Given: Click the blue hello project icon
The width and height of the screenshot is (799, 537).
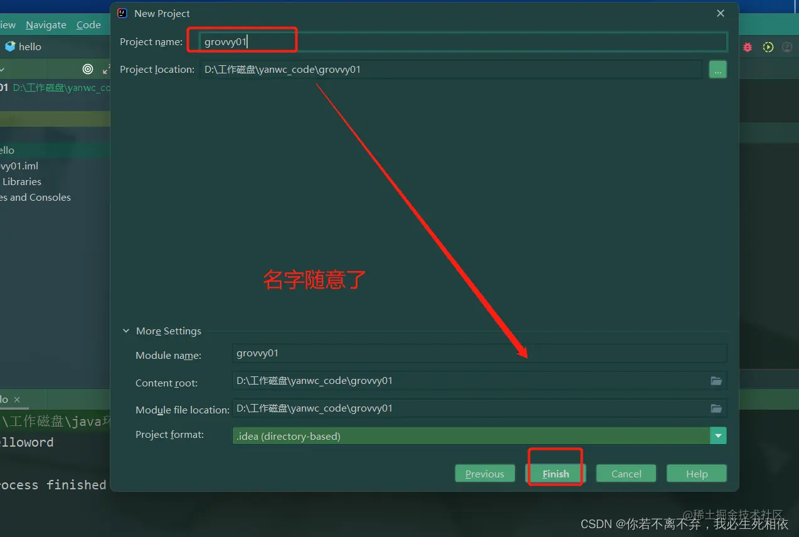Looking at the screenshot, I should [9, 46].
